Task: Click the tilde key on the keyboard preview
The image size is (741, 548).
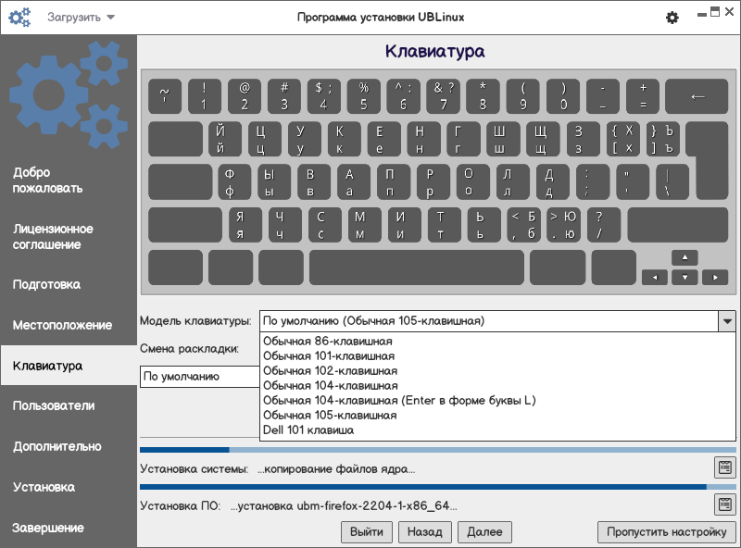Action: coord(165,96)
